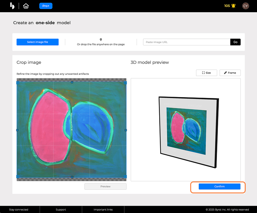Click the left-middle crop edge handle

[17, 130]
